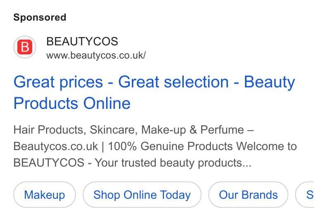The width and height of the screenshot is (314, 221).
Task: Click the www.beautycos.co.uk URL
Action: [96, 55]
